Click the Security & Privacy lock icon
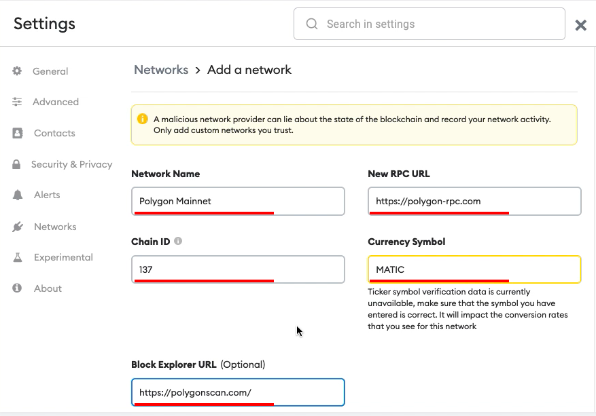The width and height of the screenshot is (596, 416). coord(16,164)
